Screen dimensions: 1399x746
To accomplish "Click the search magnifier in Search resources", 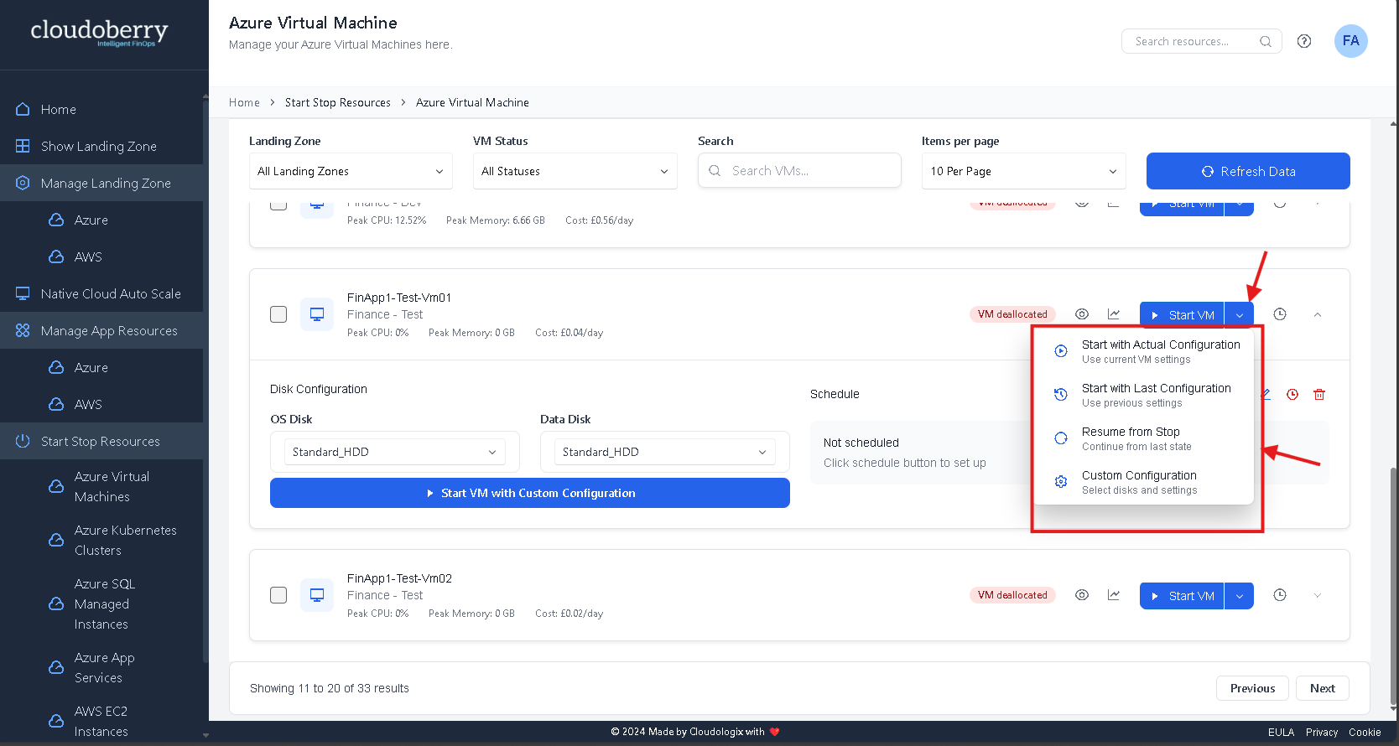I will pyautogui.click(x=1265, y=41).
